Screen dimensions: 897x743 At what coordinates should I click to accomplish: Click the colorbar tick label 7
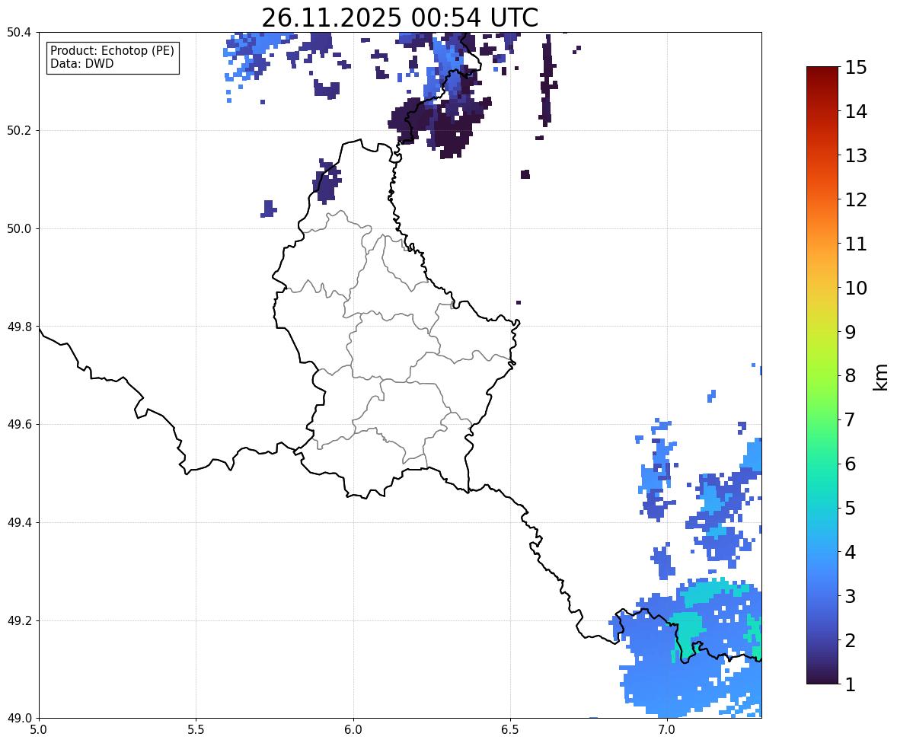click(850, 419)
